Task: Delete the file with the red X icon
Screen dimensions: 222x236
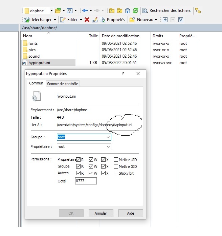Action: point(87,20)
